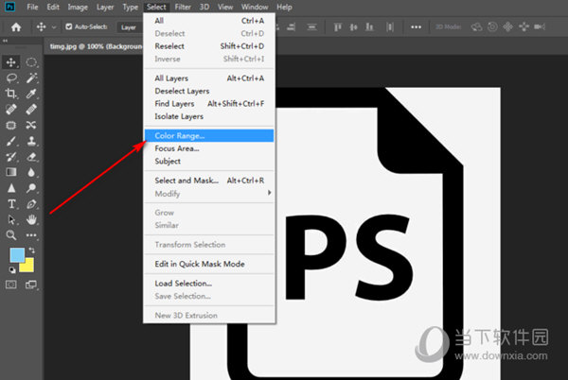Toggle the Auto-Select checkbox

coord(69,26)
